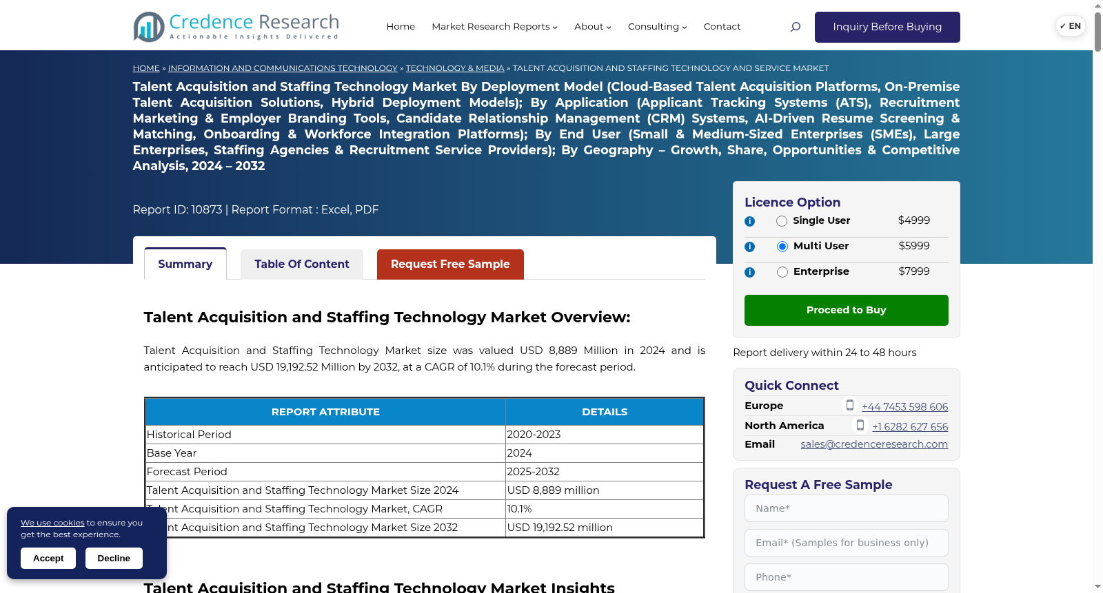
Task: Click the phone icon next to Europe number
Action: tap(850, 406)
